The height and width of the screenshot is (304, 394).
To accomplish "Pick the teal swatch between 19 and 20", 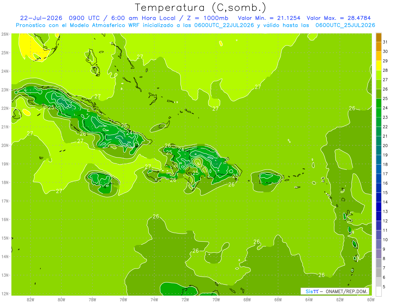I will [x=379, y=150].
